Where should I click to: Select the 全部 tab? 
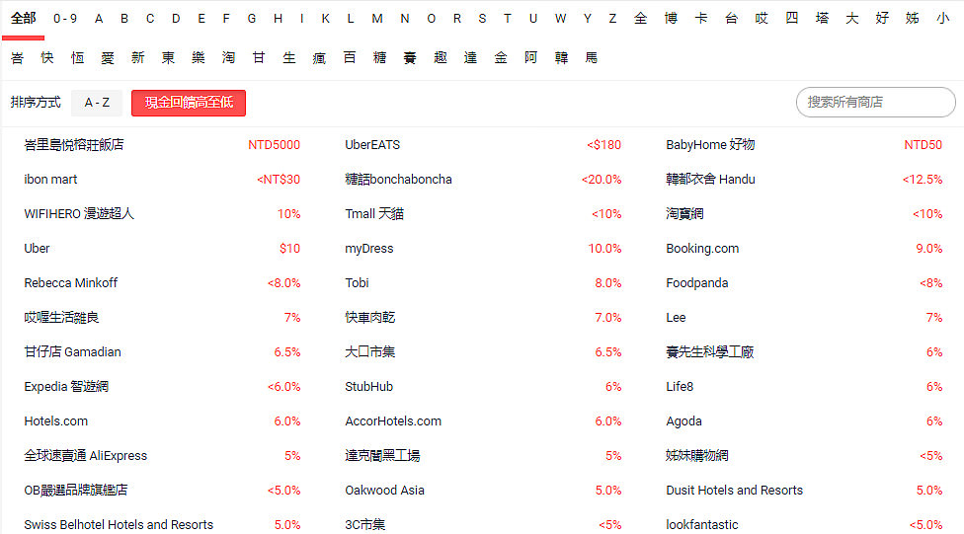click(x=24, y=19)
